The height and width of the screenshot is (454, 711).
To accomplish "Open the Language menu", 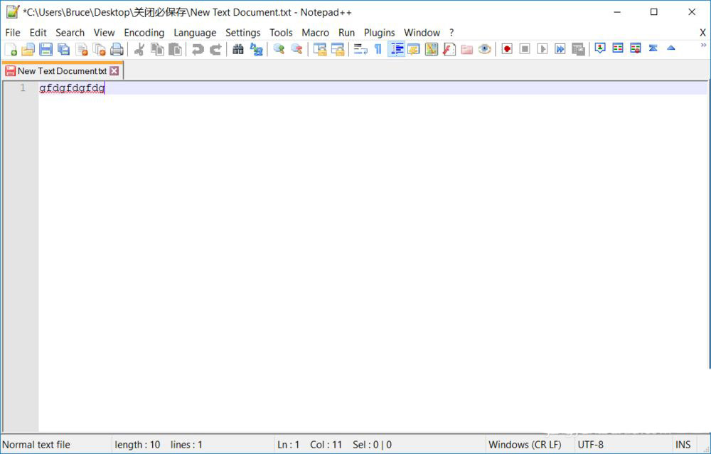I will tap(195, 33).
